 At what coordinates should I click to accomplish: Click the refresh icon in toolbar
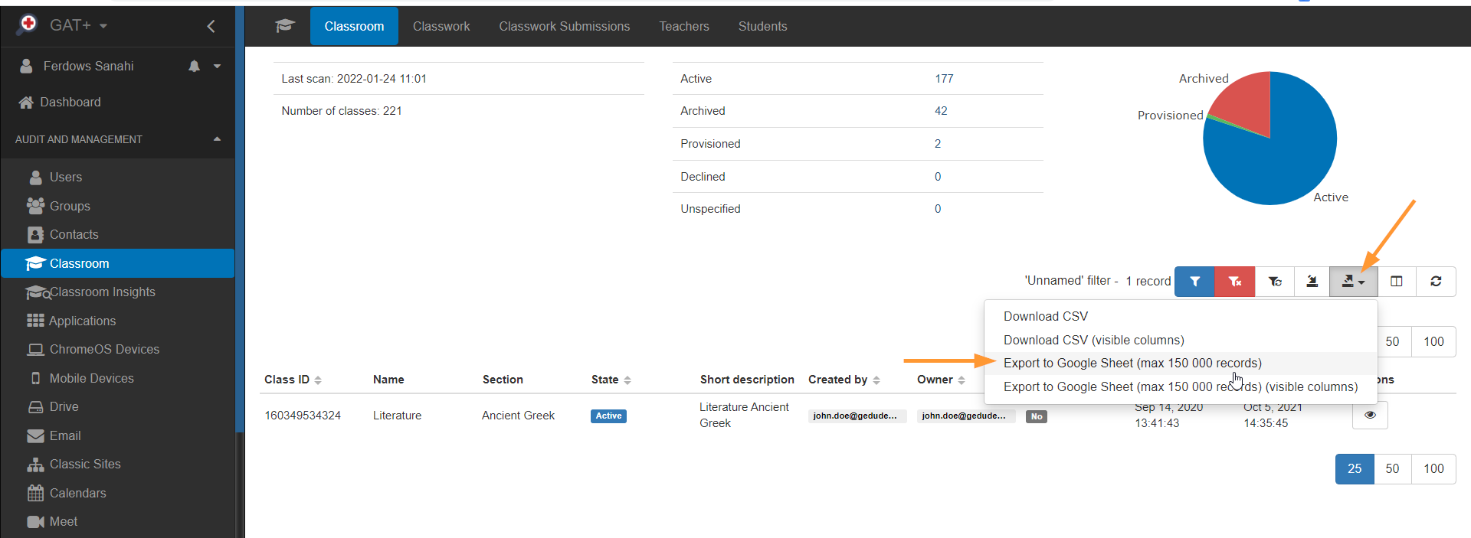pos(1436,282)
